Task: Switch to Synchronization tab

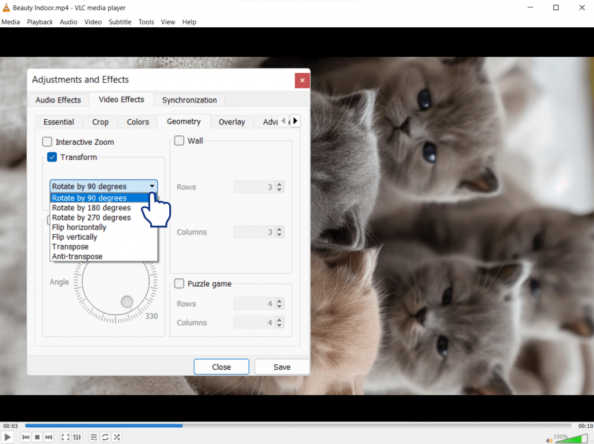Action: click(190, 100)
